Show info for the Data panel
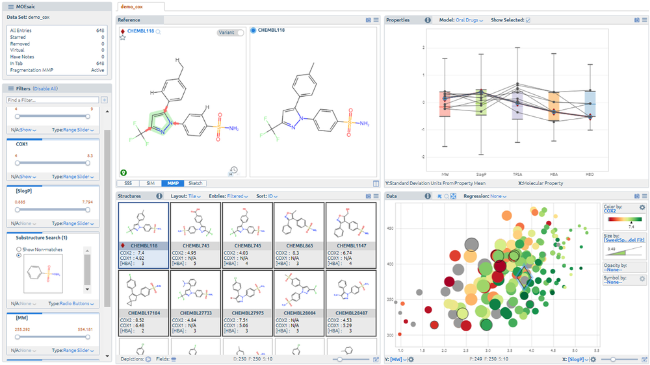This screenshot has height=365, width=650. click(x=428, y=196)
